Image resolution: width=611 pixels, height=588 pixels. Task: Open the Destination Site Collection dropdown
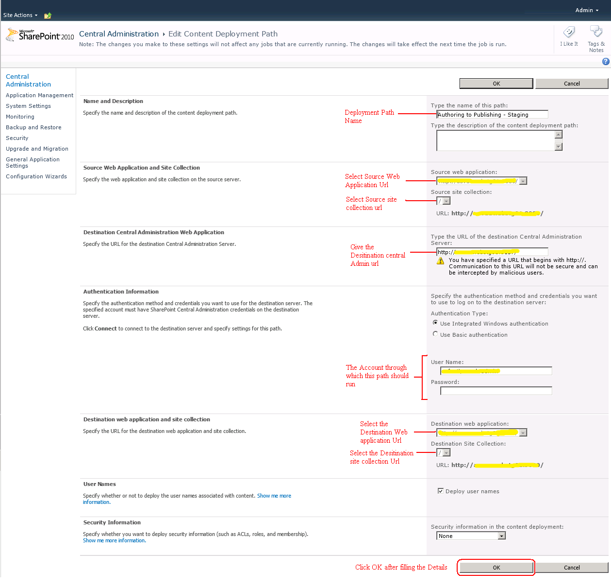click(x=446, y=452)
